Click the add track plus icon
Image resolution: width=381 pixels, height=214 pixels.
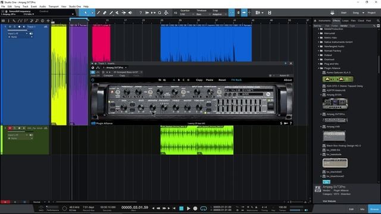point(48,21)
